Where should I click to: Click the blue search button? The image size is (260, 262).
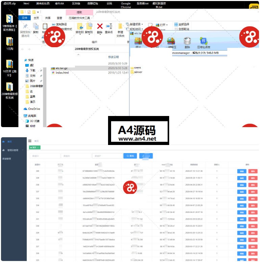[x=130, y=156]
